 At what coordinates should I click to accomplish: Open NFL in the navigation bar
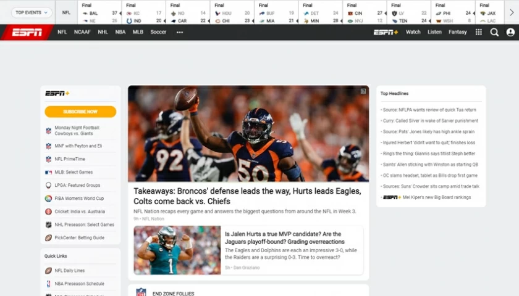[62, 32]
